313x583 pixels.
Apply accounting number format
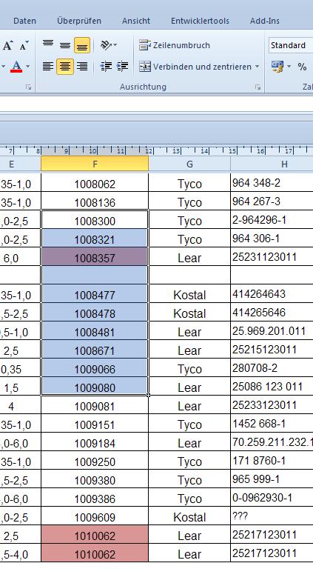pos(277,67)
